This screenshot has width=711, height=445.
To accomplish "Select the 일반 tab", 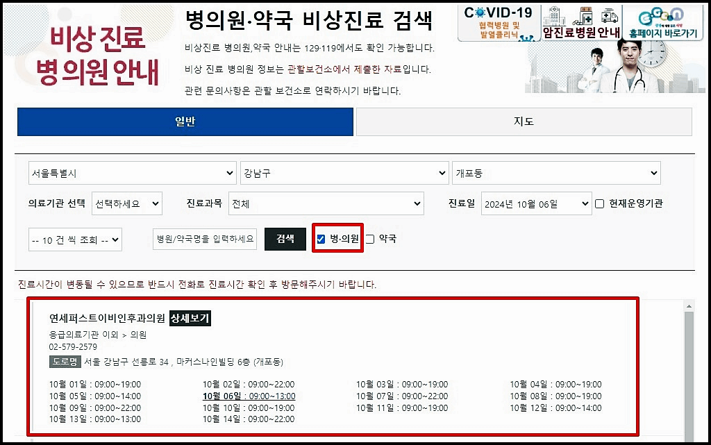I will 185,121.
